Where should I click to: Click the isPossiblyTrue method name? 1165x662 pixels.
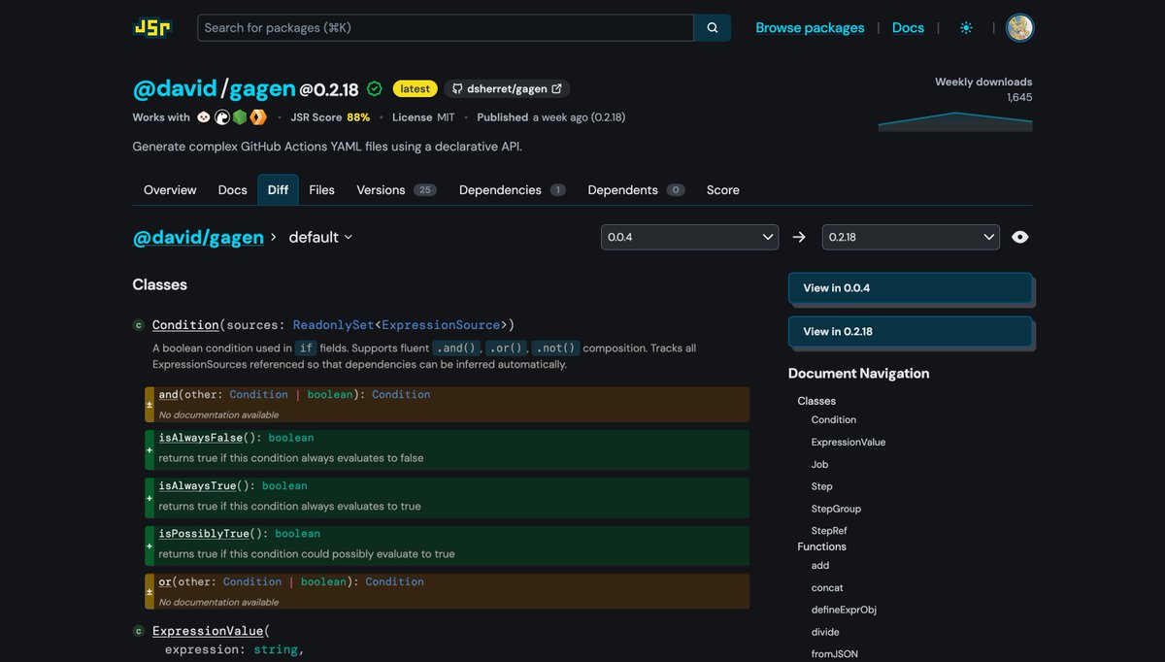click(204, 534)
